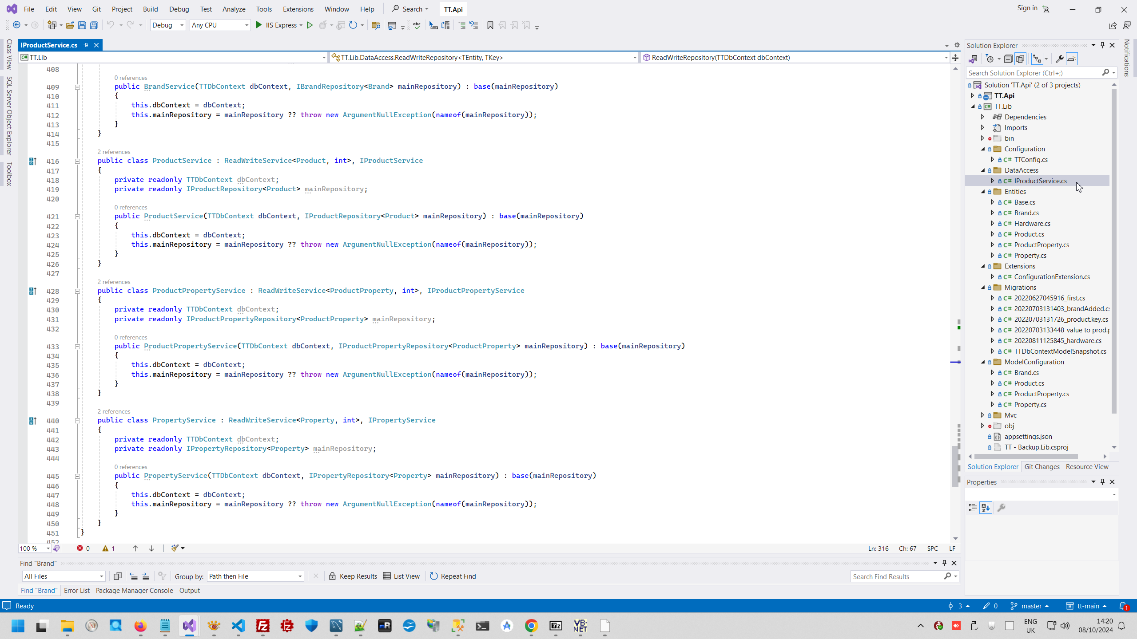Click the Open File folder icon
This screenshot has height=639, width=1137.
(70, 25)
